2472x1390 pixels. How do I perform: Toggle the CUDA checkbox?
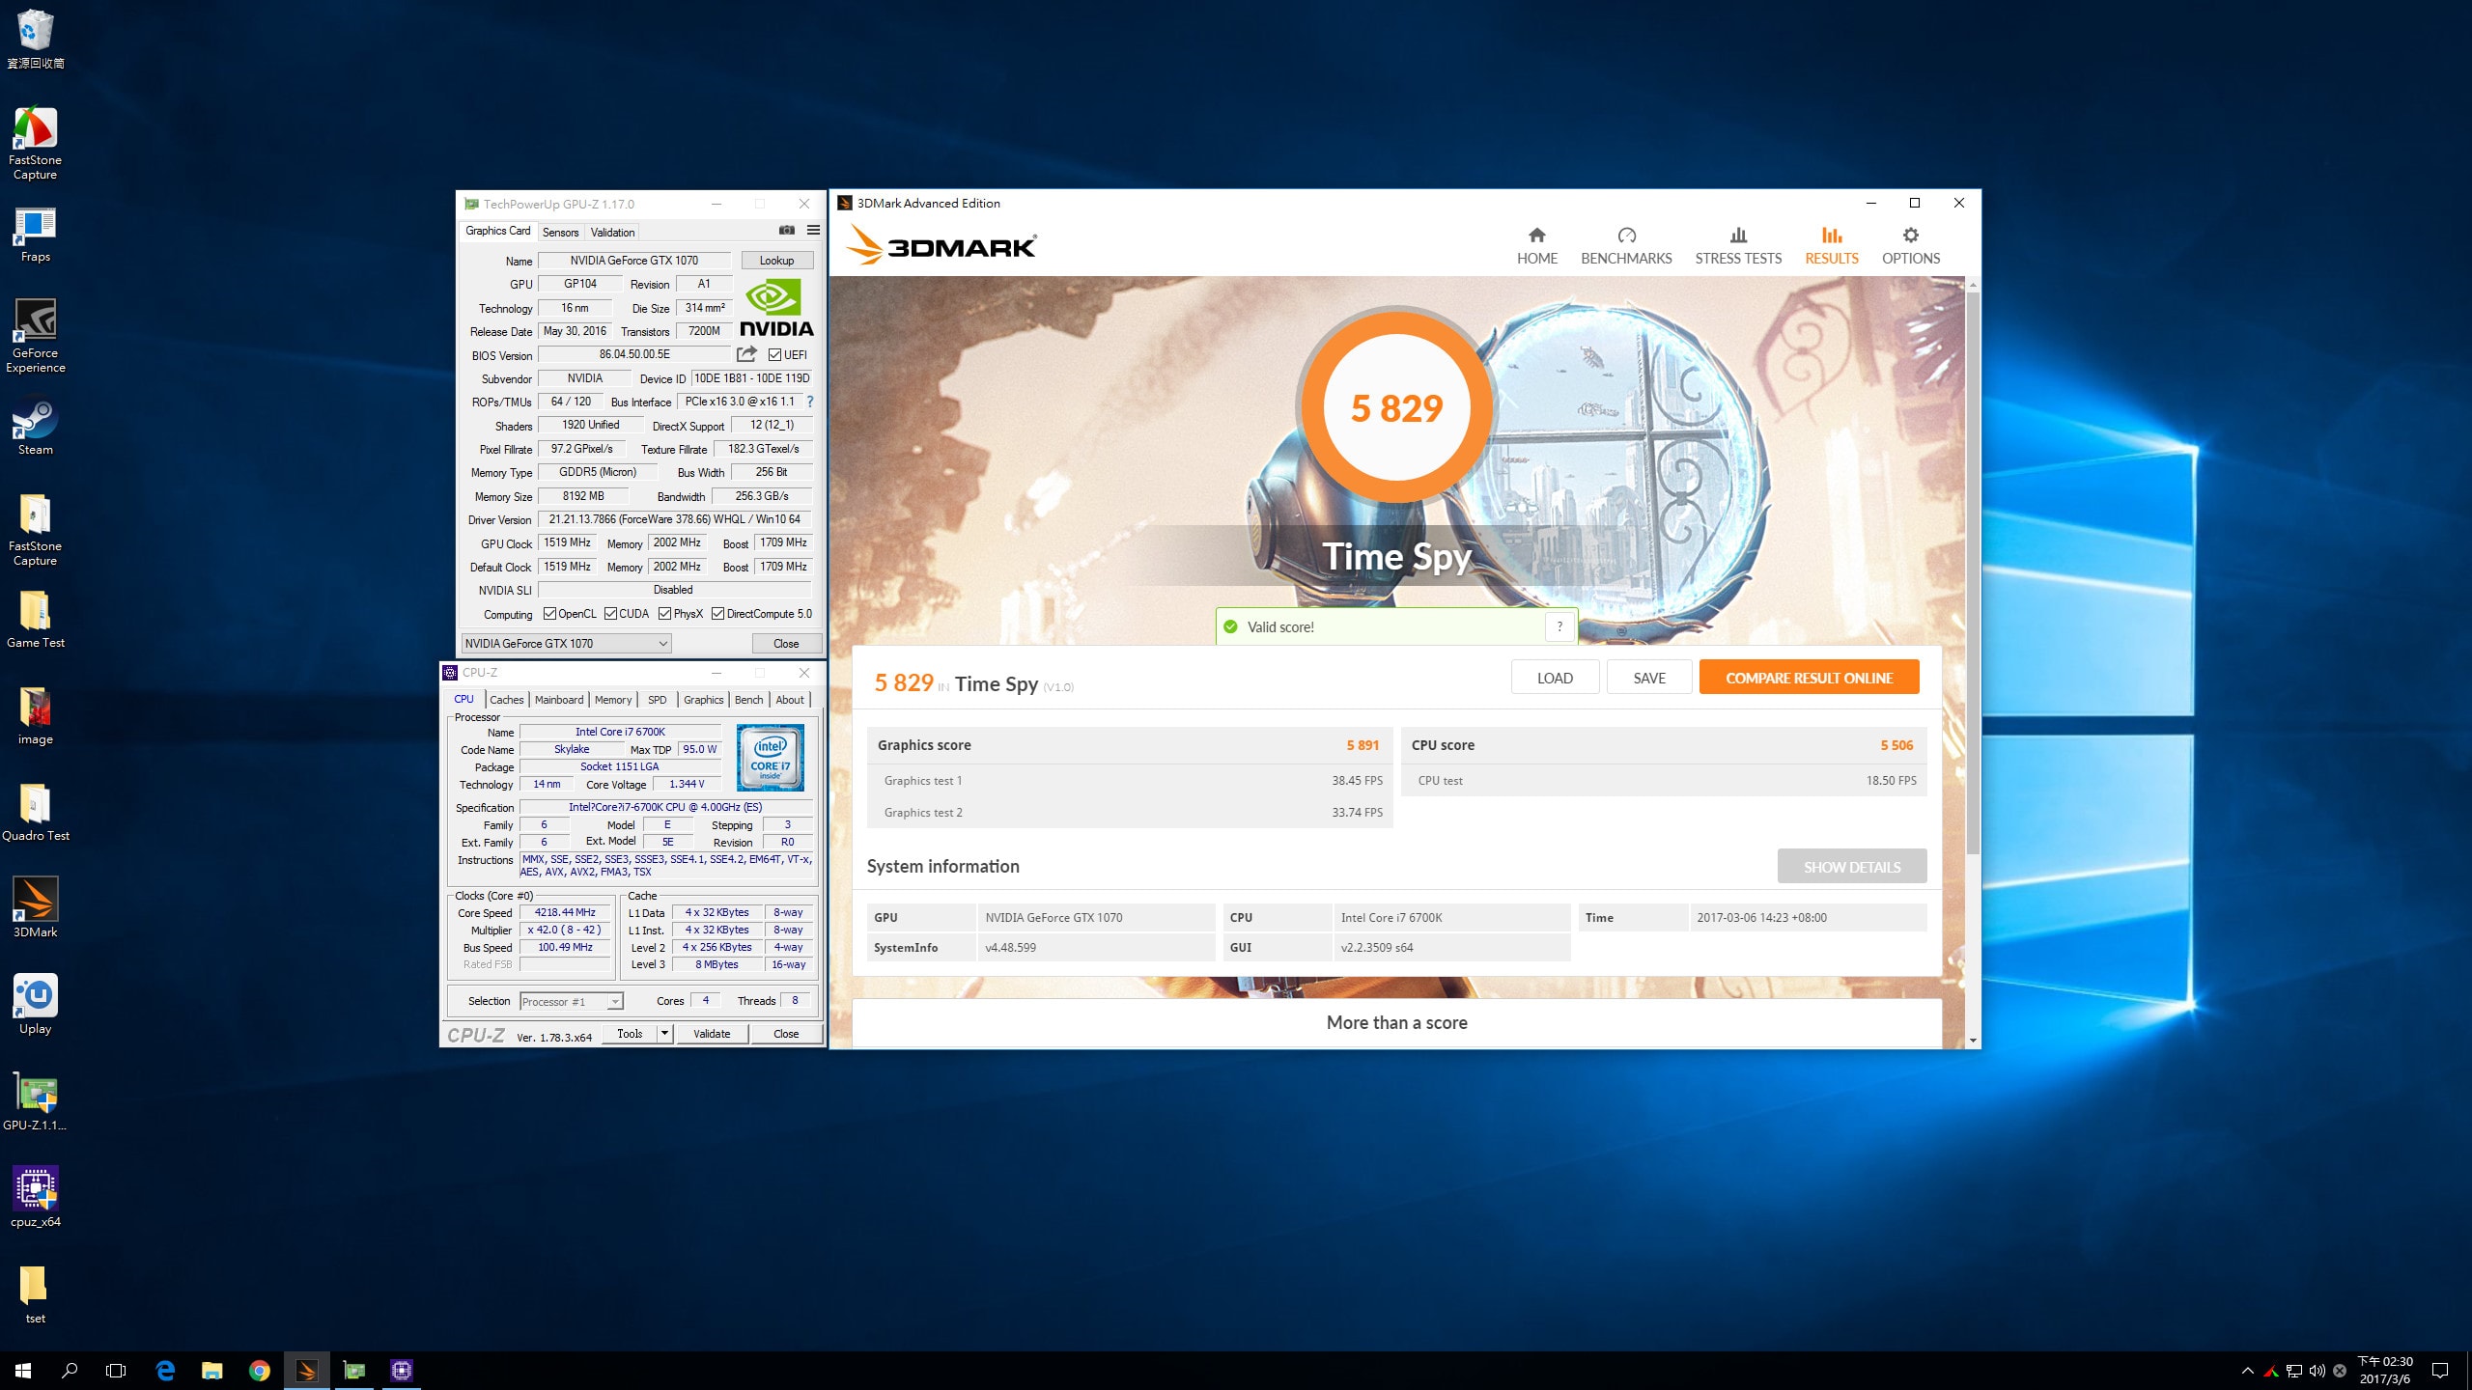tap(610, 614)
